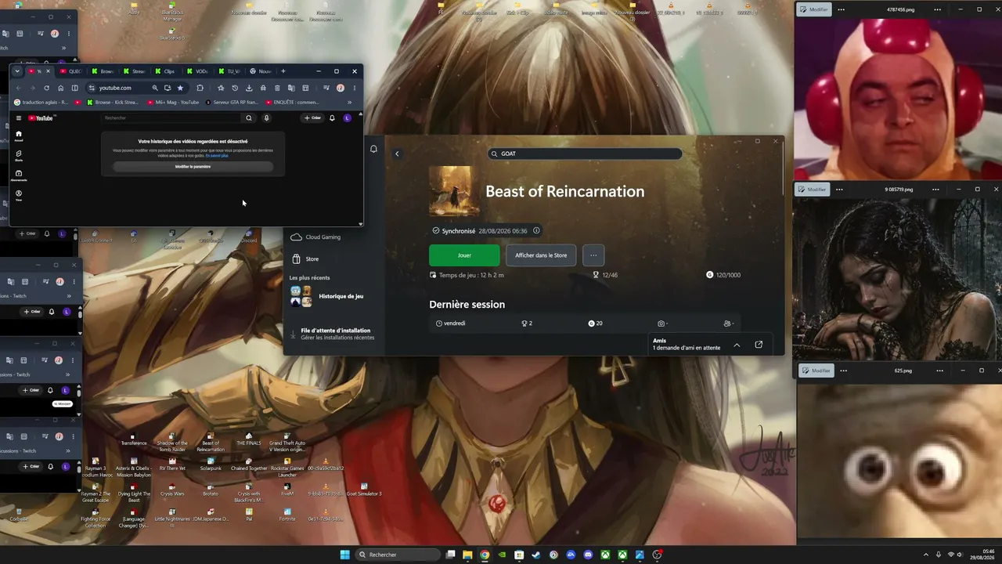Viewport: 1002px width, 564px height.
Task: Click the Chrome home button
Action: click(x=60, y=88)
